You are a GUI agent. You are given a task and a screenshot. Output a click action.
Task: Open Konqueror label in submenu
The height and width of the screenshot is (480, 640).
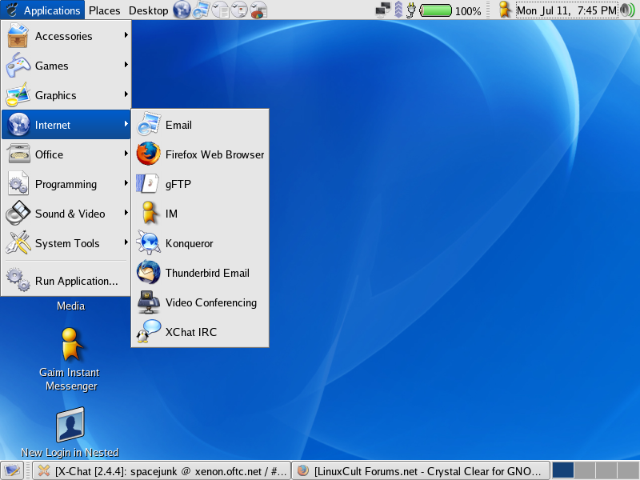pyautogui.click(x=189, y=244)
